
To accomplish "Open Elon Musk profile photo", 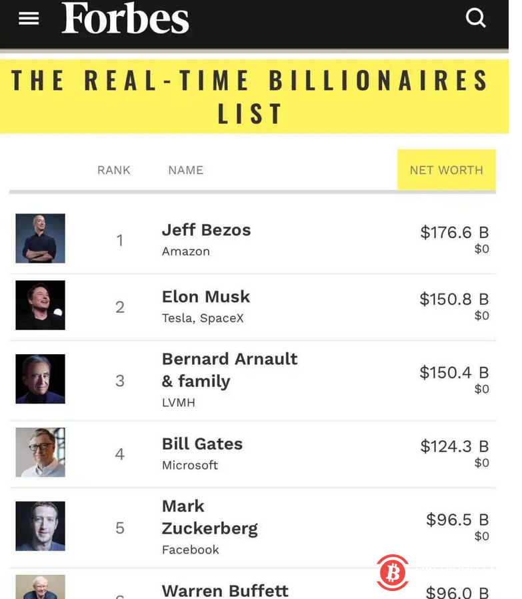I will [x=41, y=306].
